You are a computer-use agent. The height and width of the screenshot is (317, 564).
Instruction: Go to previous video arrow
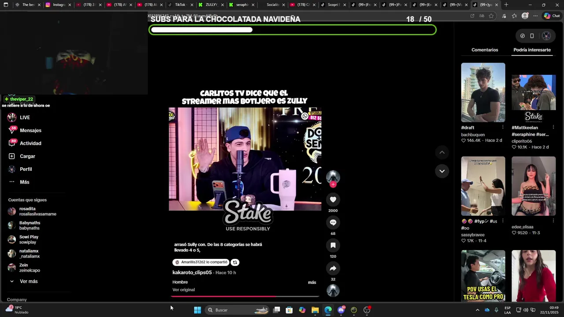click(442, 152)
